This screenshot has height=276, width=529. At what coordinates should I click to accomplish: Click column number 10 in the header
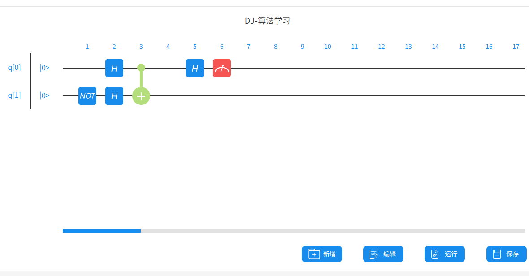pyautogui.click(x=328, y=47)
